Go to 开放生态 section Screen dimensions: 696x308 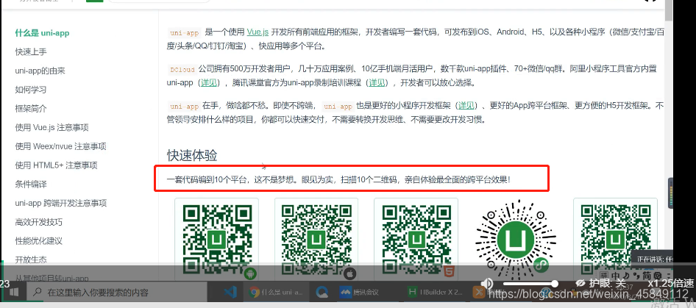pyautogui.click(x=31, y=259)
